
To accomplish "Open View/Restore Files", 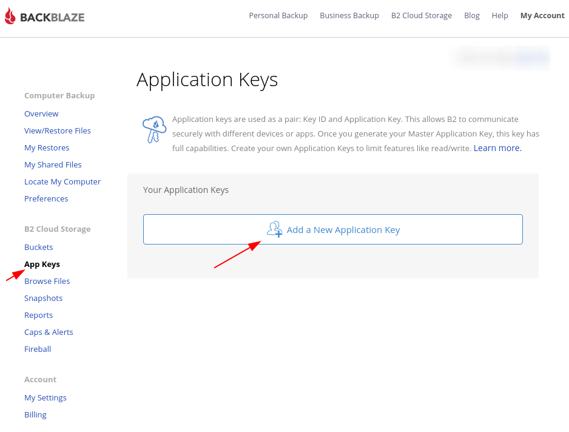I will [58, 130].
